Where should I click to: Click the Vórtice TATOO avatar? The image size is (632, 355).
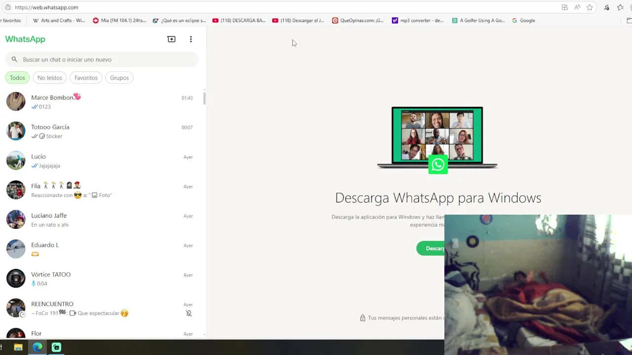coord(16,279)
